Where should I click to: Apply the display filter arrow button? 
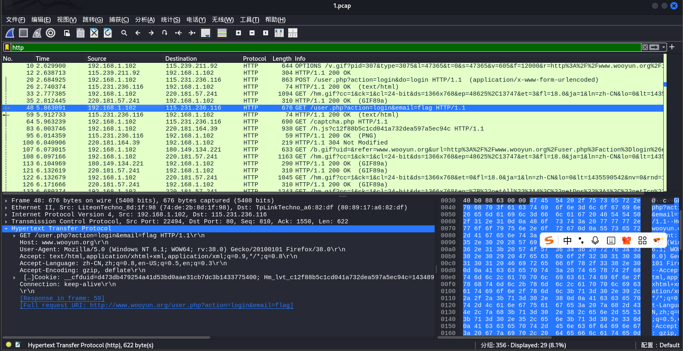654,47
